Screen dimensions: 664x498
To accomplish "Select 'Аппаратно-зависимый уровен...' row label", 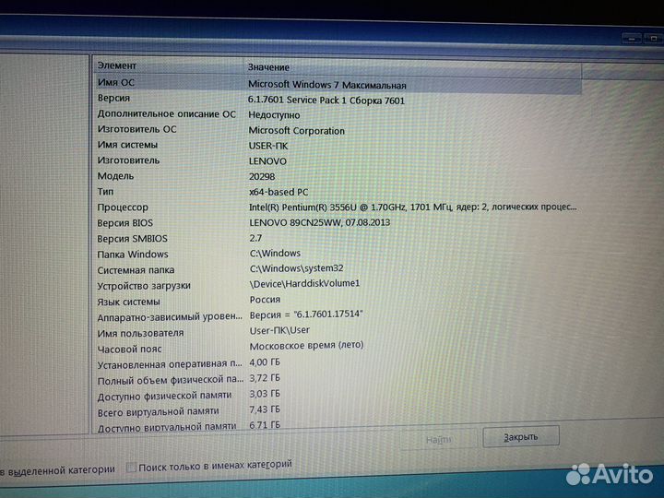I will pos(170,317).
